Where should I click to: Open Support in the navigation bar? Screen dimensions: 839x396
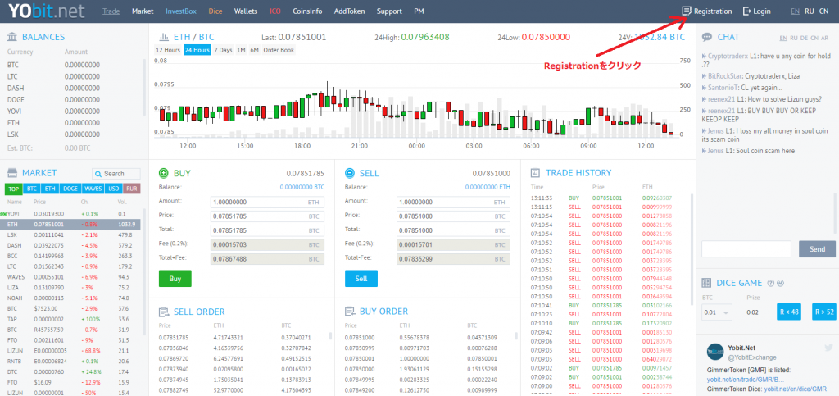click(x=389, y=11)
